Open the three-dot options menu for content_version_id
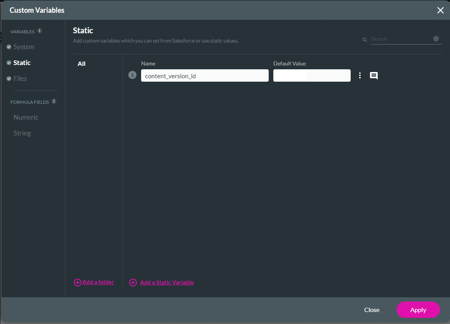 (x=360, y=75)
